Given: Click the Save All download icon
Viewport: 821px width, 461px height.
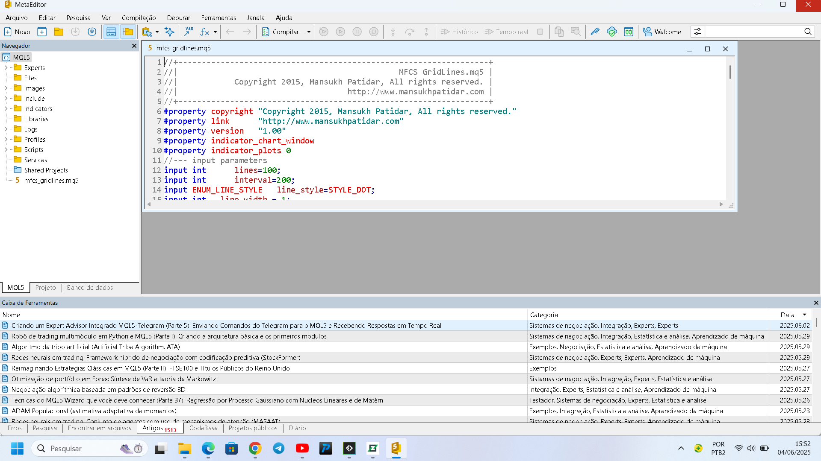Looking at the screenshot, I should pyautogui.click(x=92, y=32).
